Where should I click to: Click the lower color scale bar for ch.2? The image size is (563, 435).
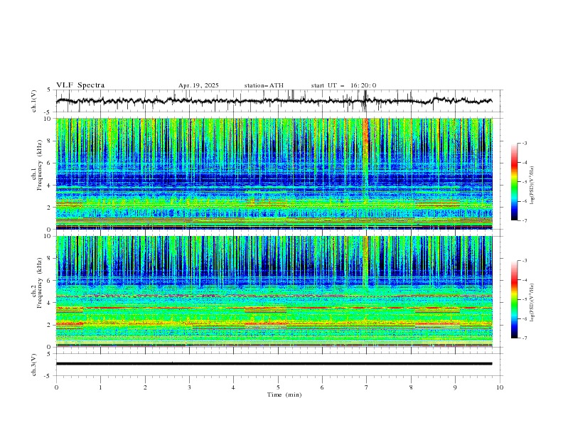514,299
